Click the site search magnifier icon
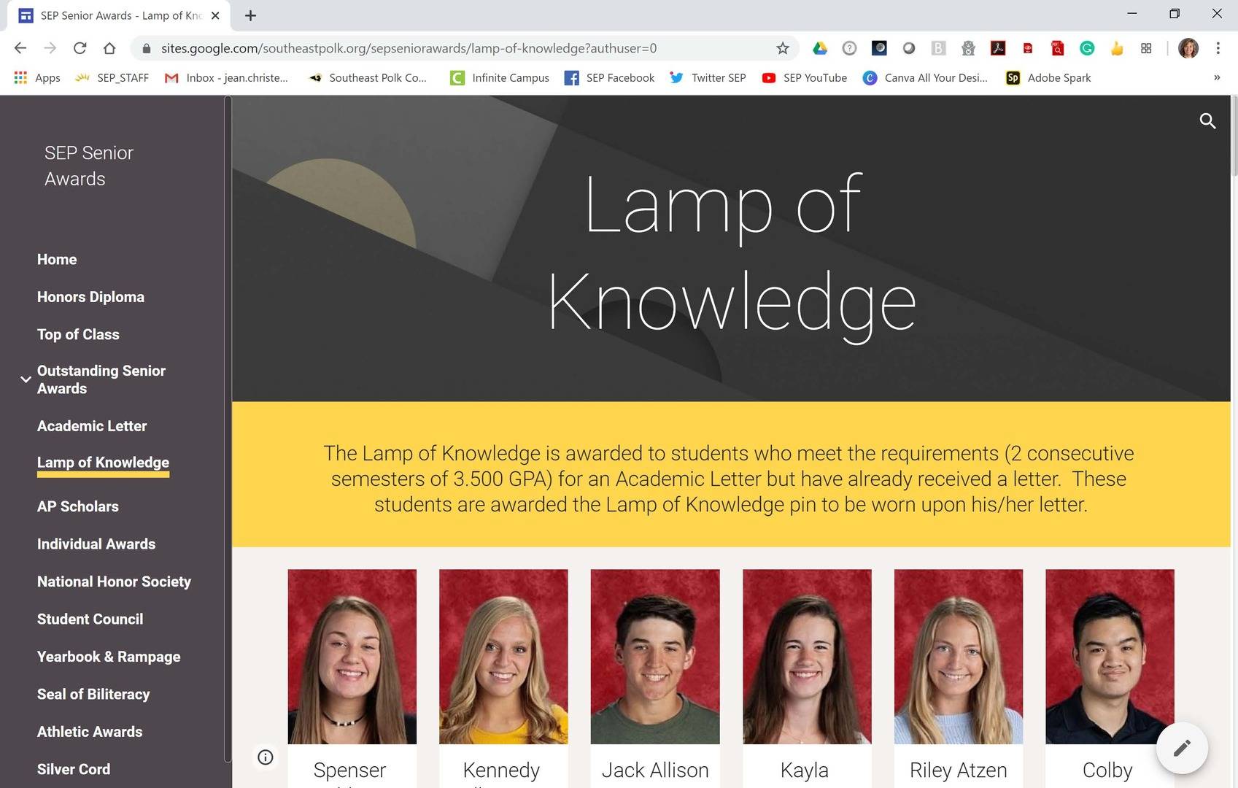The image size is (1238, 788). click(1207, 121)
